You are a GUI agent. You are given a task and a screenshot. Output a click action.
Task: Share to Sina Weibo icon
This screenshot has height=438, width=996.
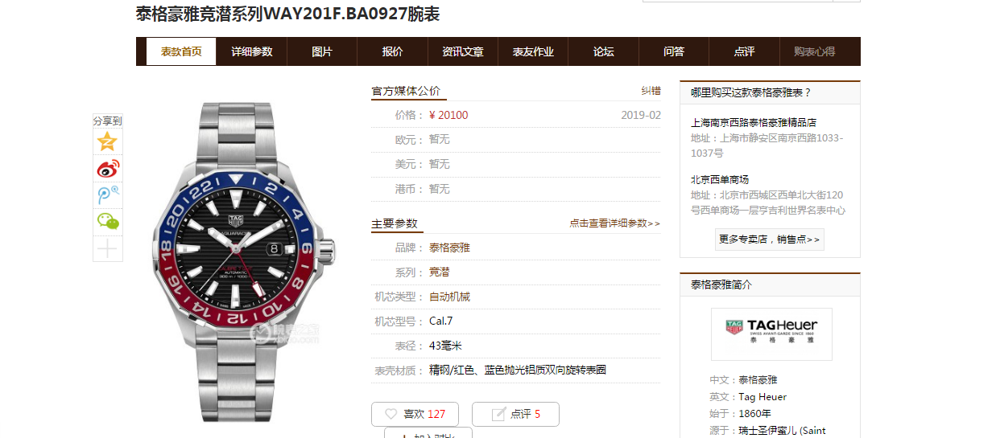point(107,169)
